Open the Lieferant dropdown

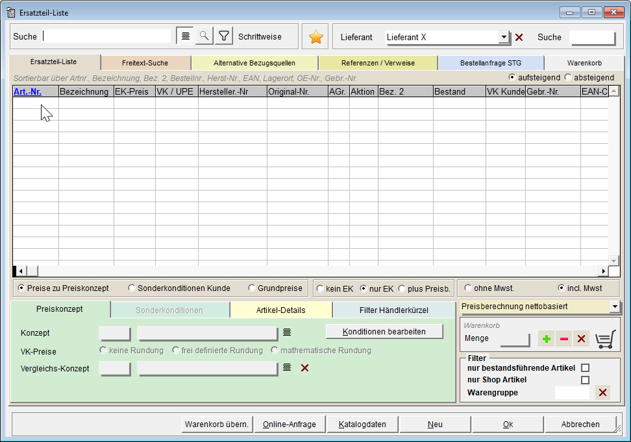pyautogui.click(x=504, y=37)
